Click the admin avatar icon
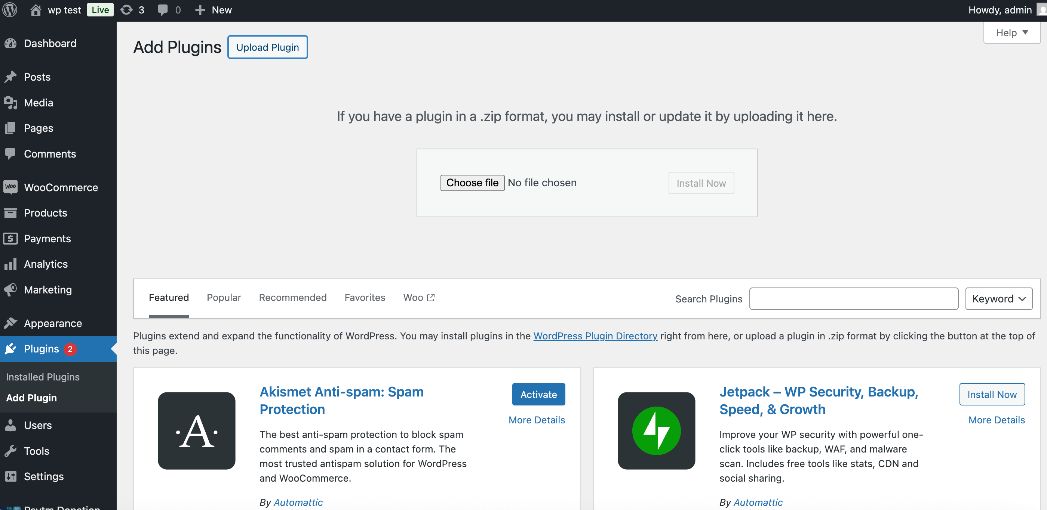This screenshot has height=510, width=1047. coord(1042,10)
